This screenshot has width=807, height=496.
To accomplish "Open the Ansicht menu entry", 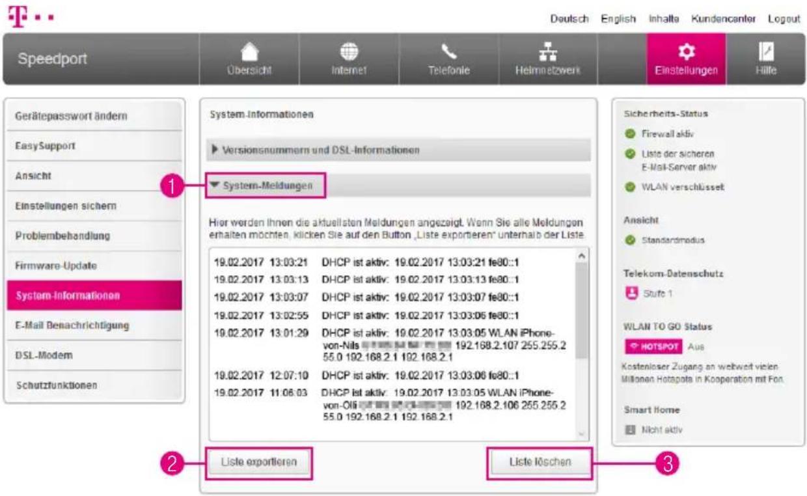I will click(x=95, y=176).
